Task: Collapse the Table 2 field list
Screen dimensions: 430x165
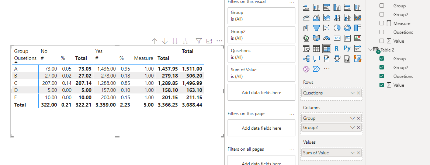Action: 370,50
